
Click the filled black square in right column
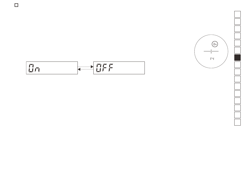pyautogui.click(x=237, y=57)
